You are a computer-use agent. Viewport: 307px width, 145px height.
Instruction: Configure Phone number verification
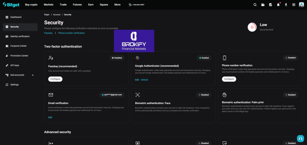pyautogui.click(x=229, y=79)
